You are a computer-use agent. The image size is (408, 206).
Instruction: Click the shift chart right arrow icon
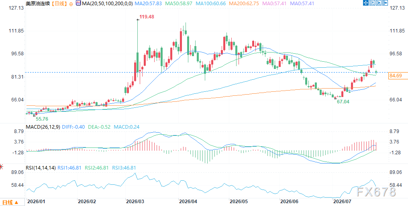click(385, 2)
